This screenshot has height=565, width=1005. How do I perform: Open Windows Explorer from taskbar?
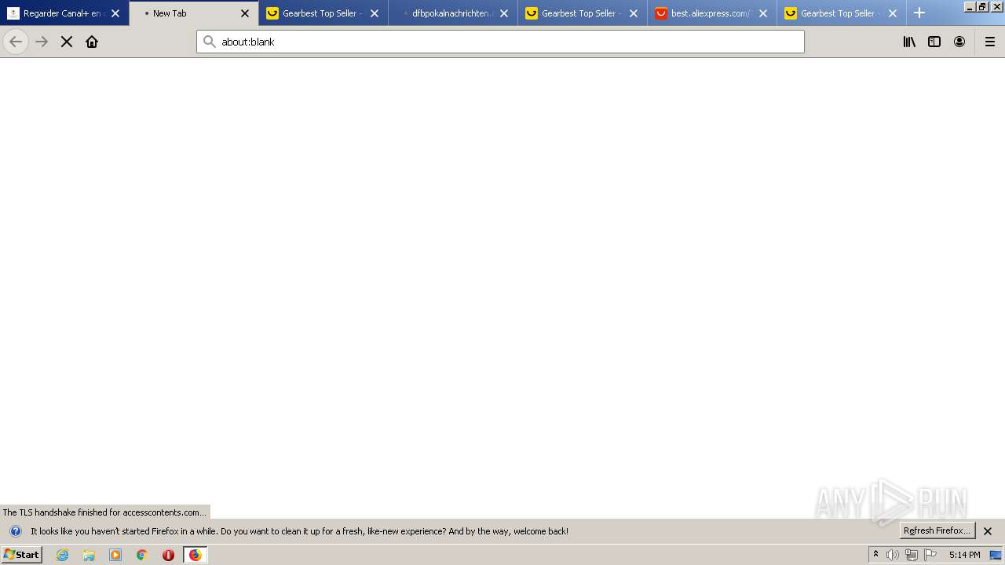click(89, 555)
